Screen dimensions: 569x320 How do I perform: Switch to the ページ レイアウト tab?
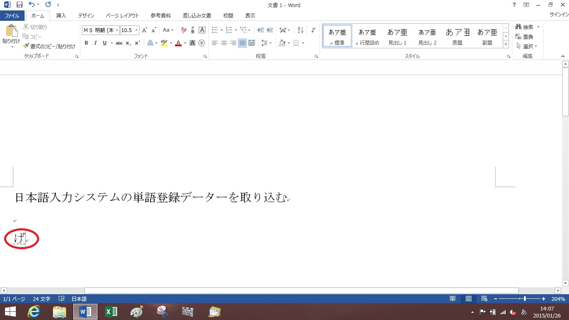[x=122, y=15]
